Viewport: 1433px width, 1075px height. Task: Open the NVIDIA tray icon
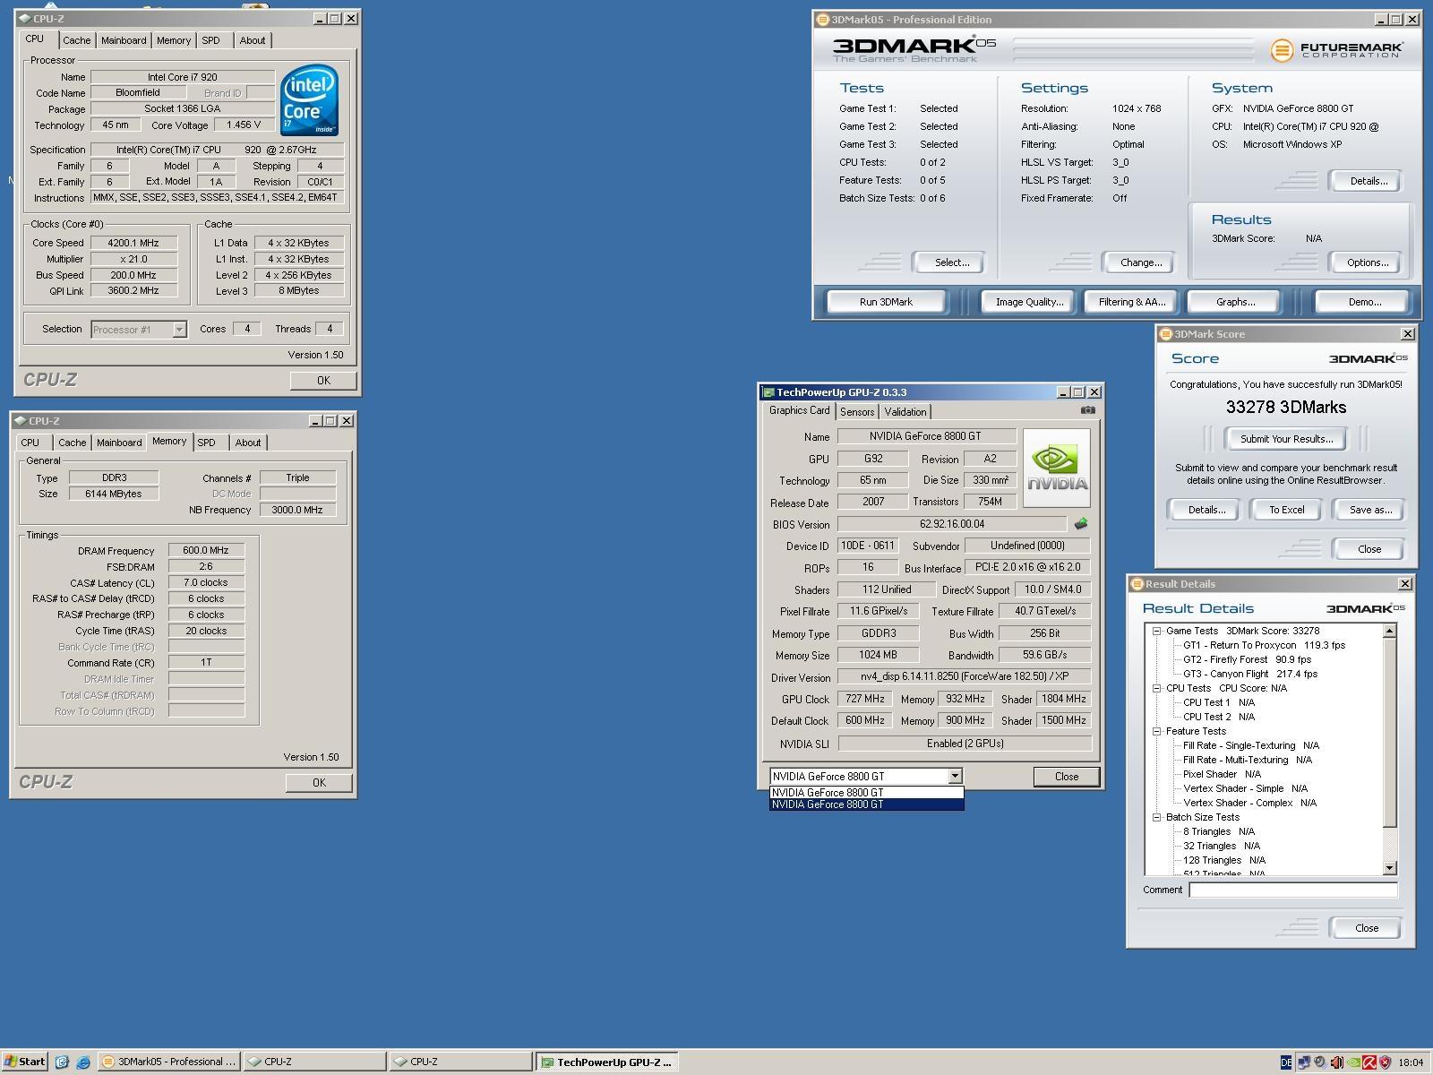tap(1353, 1062)
